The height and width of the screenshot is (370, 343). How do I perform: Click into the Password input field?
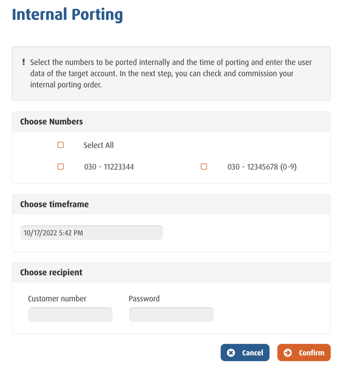[x=171, y=315]
